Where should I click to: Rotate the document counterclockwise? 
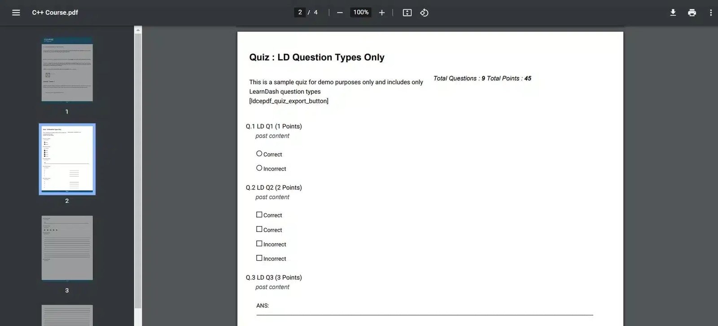[424, 13]
